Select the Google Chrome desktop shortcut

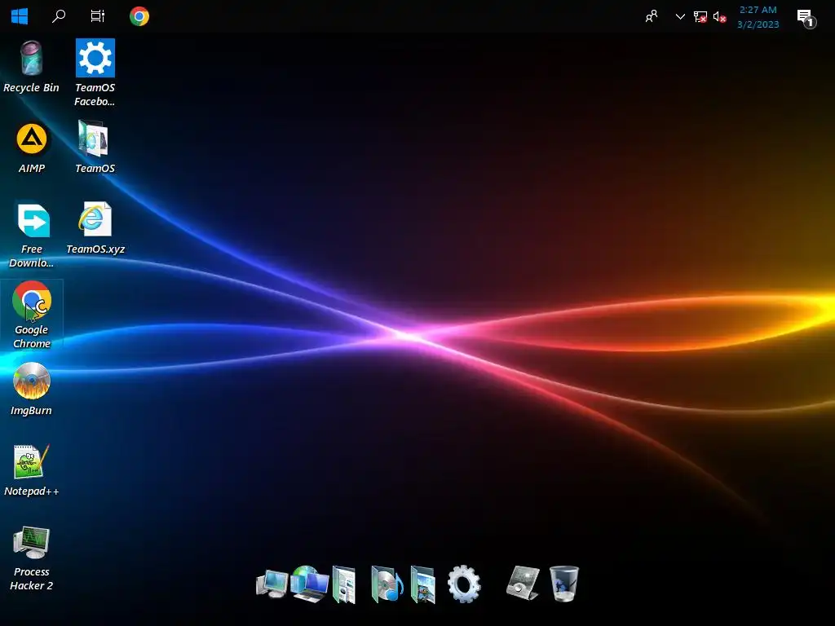32,315
